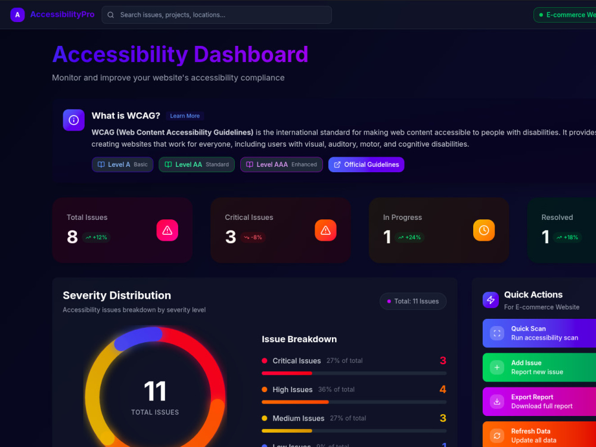Screen dimensions: 596x447
Task: Open the Resolved stat card
Action: (x=562, y=230)
